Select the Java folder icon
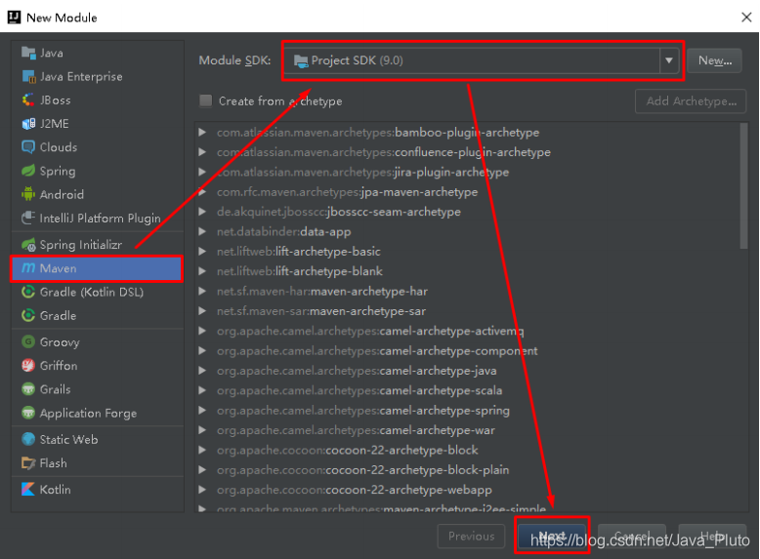 tap(28, 53)
